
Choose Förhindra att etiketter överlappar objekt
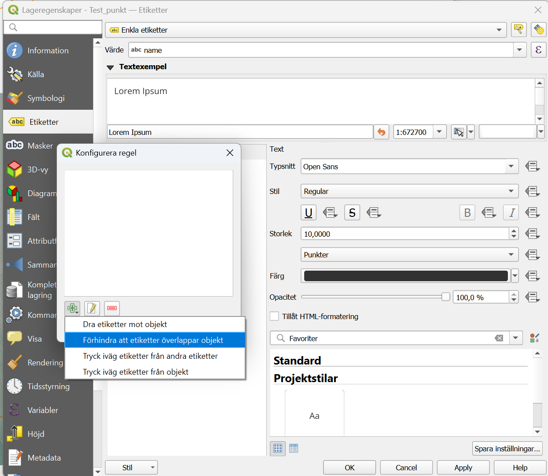[155, 340]
